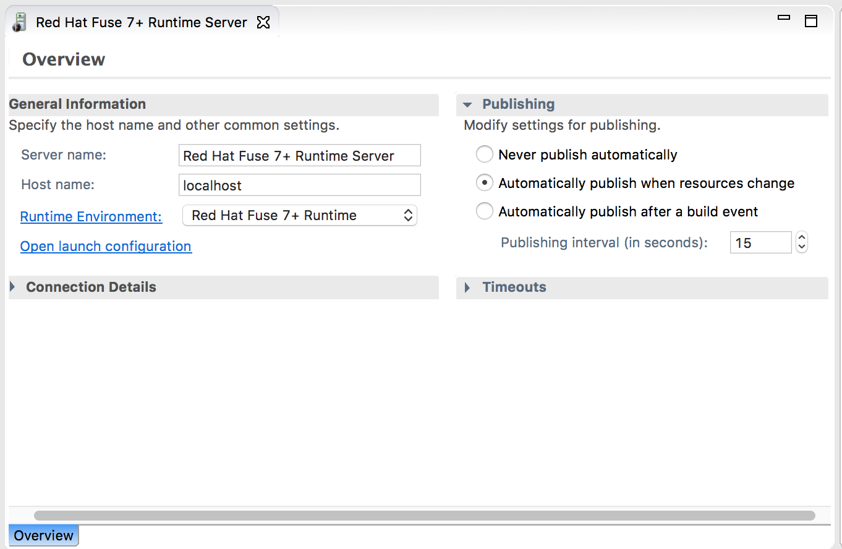The height and width of the screenshot is (549, 842).
Task: Open the Runtime Environment link
Action: click(91, 216)
